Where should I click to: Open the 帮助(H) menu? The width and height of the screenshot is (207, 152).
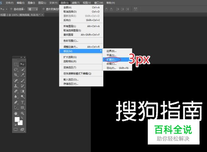click(110, 3)
